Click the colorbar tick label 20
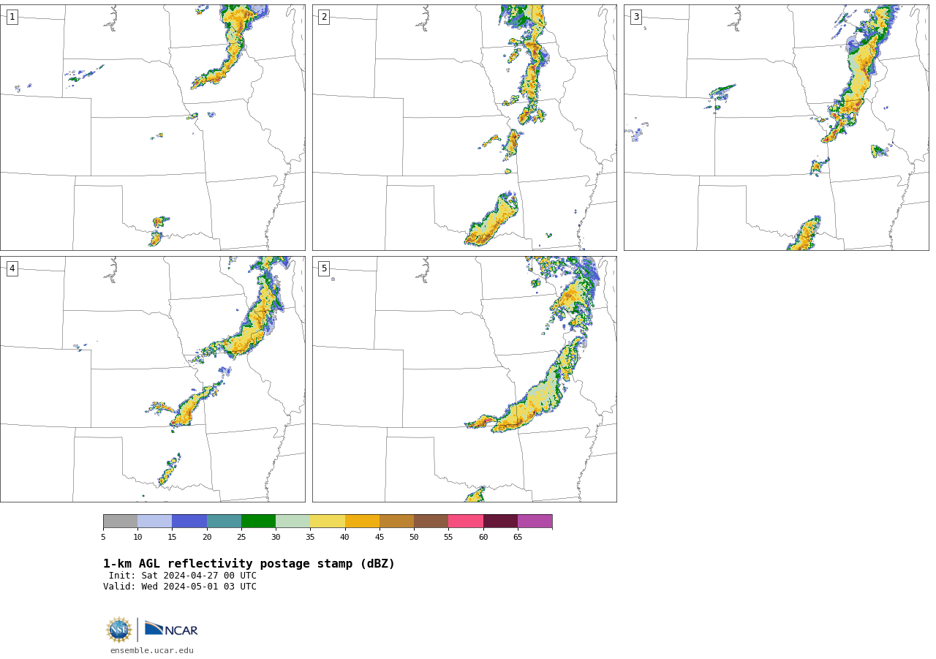Viewport: 936px width, 659px height. (207, 538)
